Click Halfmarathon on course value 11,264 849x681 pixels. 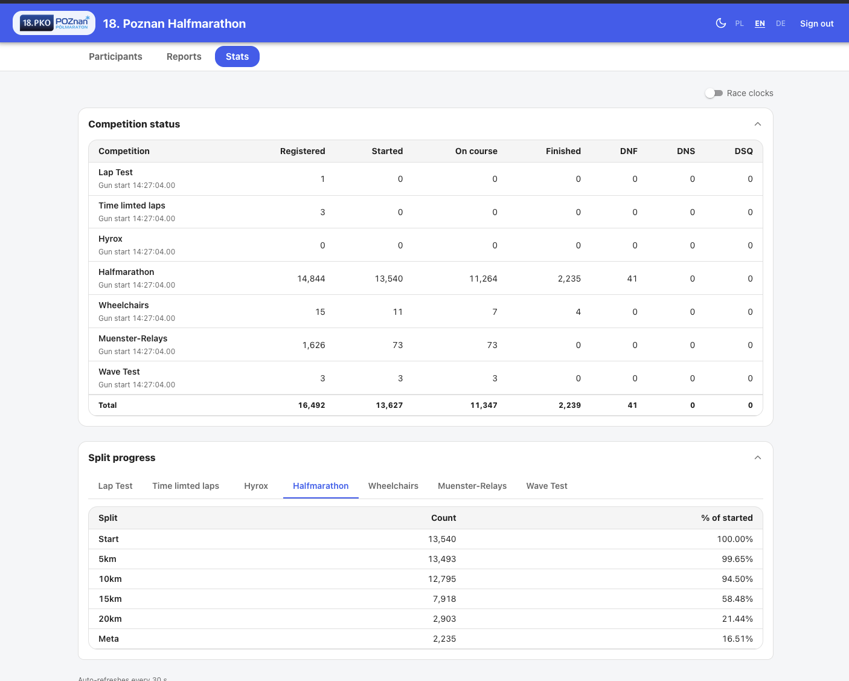pyautogui.click(x=483, y=279)
